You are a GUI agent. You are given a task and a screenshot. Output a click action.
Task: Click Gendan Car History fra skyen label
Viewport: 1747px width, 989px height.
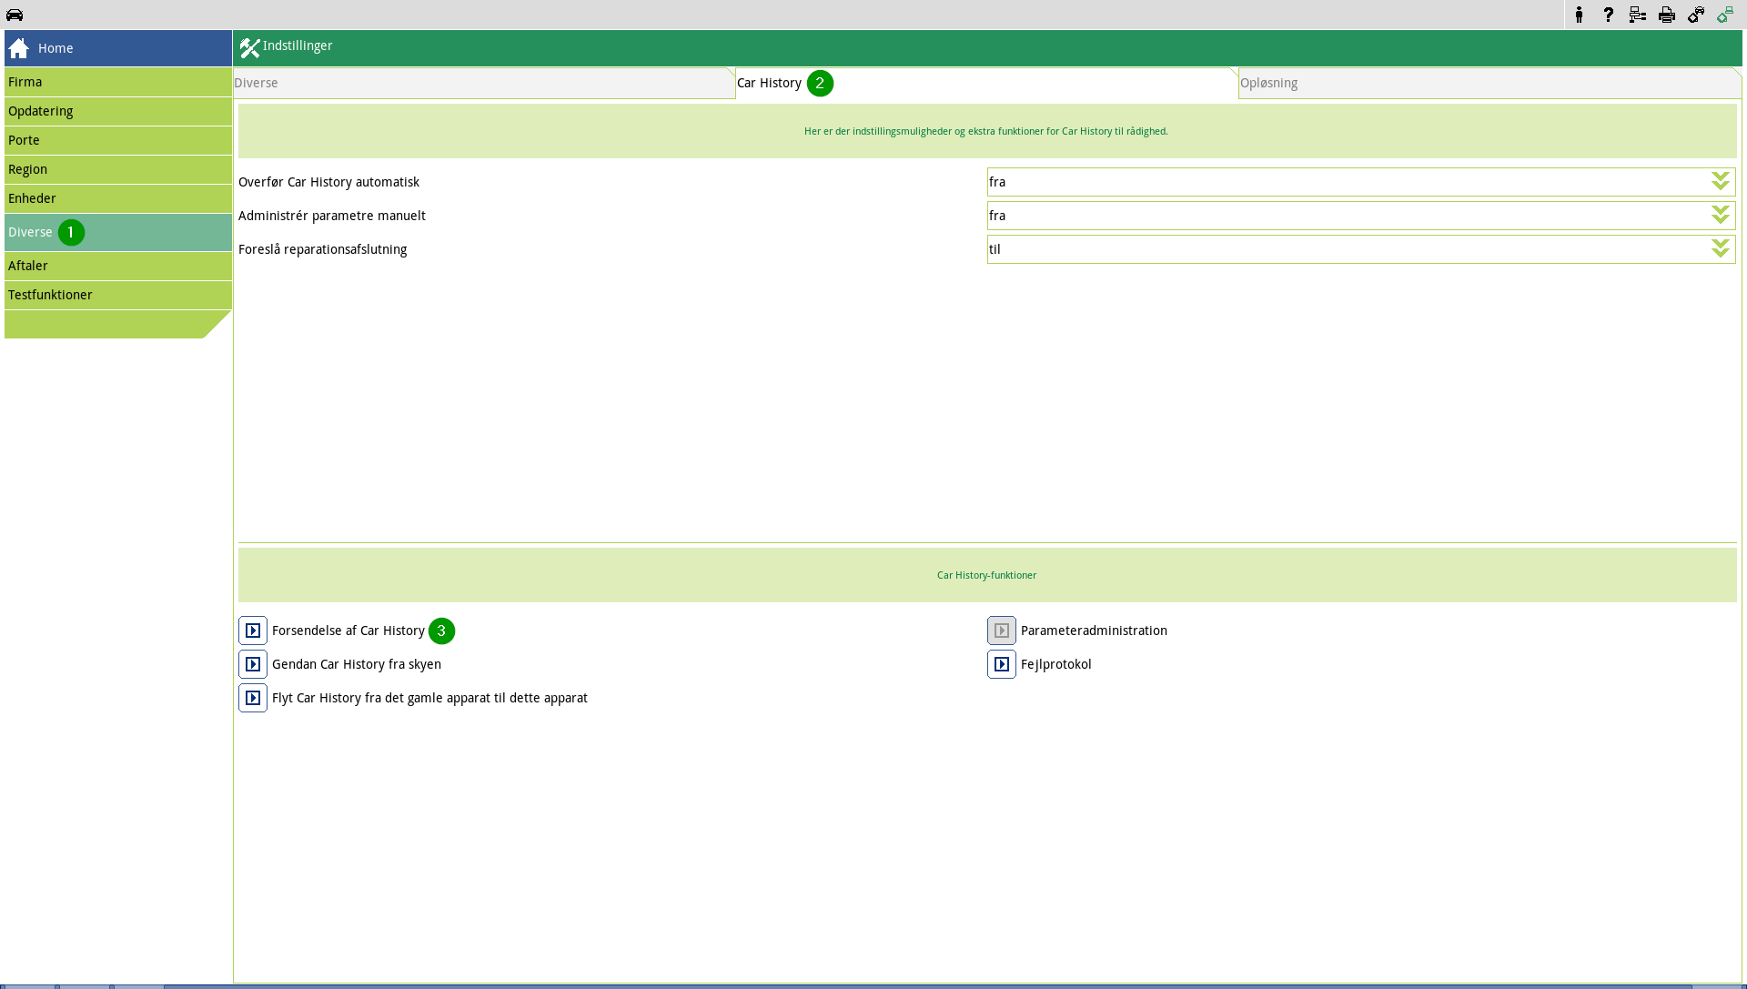pyautogui.click(x=357, y=664)
